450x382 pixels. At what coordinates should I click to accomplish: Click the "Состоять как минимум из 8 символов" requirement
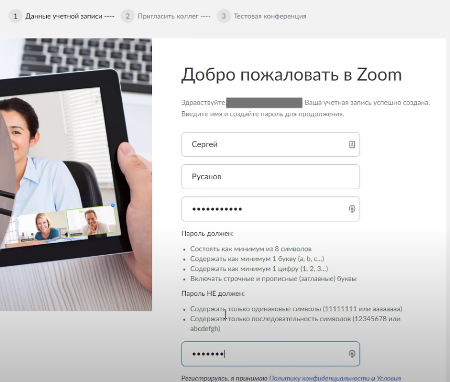[251, 249]
